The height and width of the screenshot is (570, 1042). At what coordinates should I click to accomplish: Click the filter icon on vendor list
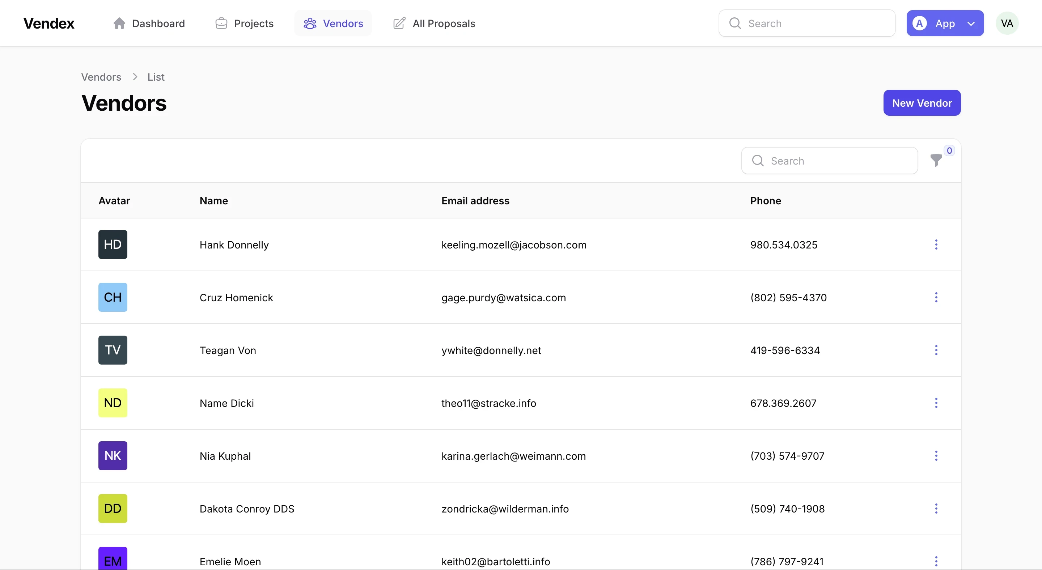[x=937, y=160]
